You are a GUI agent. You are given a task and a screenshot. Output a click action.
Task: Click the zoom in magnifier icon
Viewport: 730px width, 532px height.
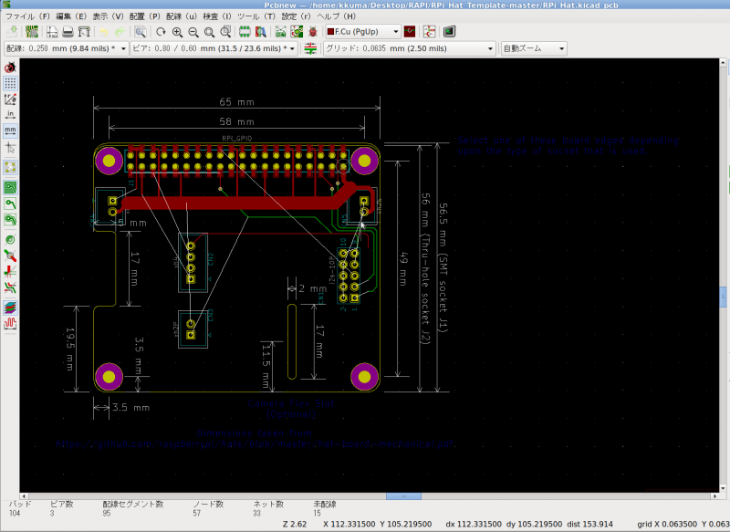pyautogui.click(x=179, y=31)
